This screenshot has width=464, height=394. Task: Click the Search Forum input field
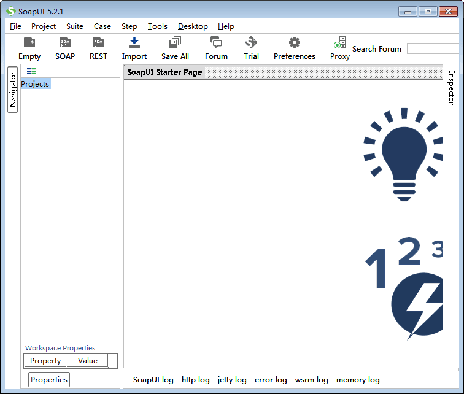coord(433,49)
